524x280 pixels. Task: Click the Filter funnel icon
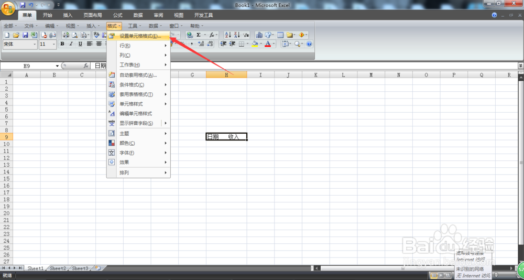click(246, 35)
